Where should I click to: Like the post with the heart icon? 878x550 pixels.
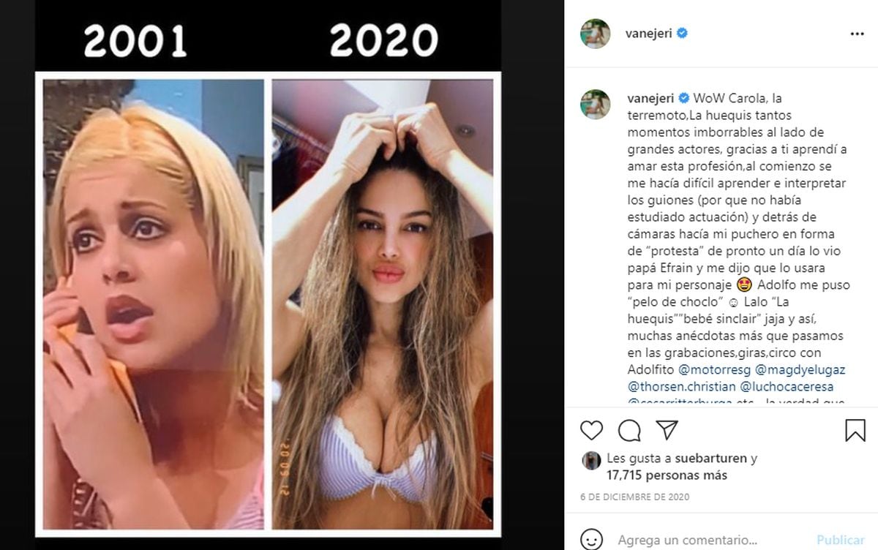591,430
